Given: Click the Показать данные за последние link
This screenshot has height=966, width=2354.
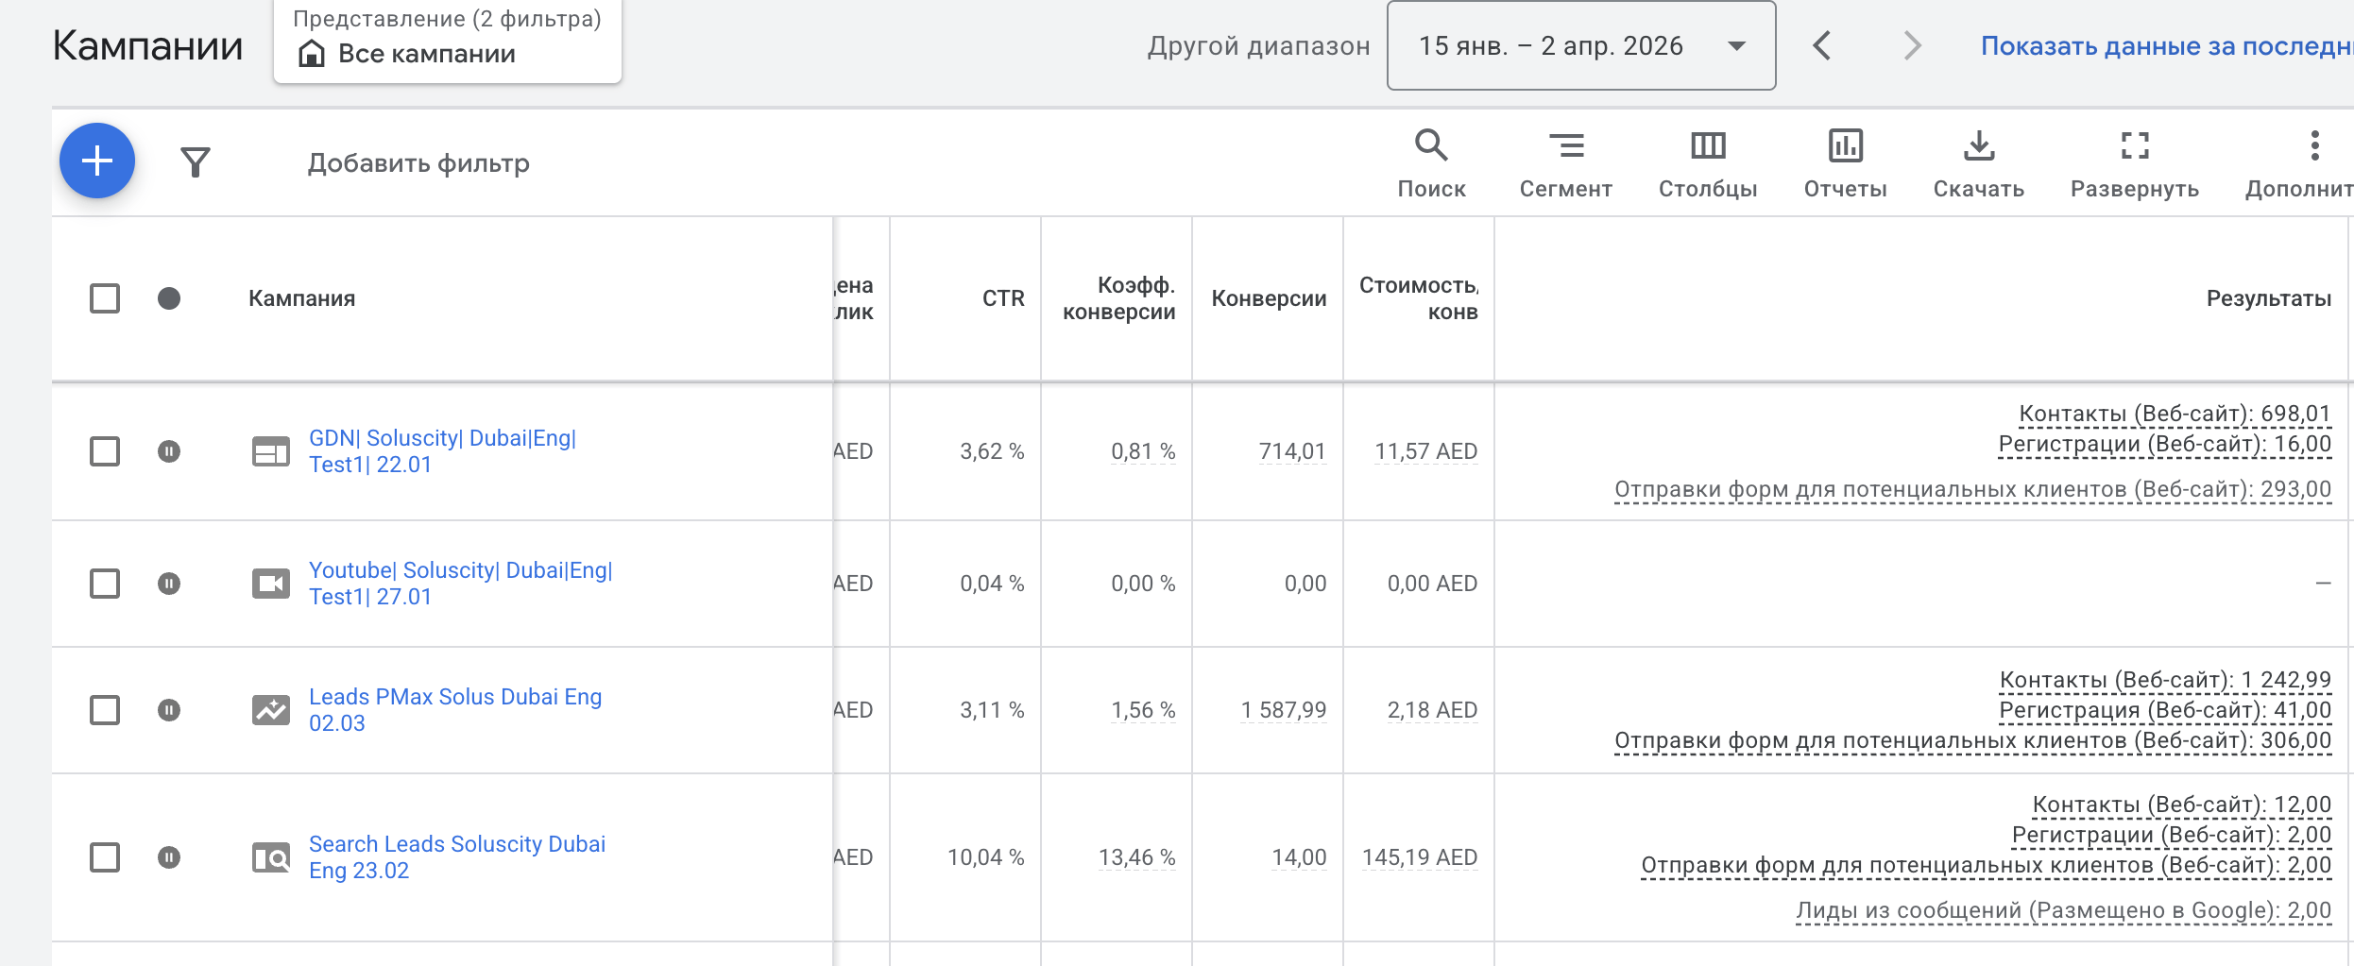Looking at the screenshot, I should [x=2165, y=45].
